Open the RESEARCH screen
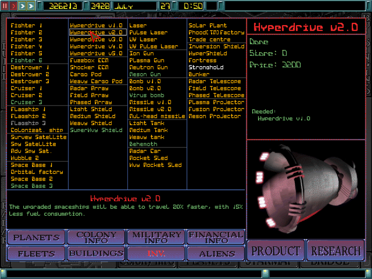The width and height of the screenshot is (372, 279). 335,250
